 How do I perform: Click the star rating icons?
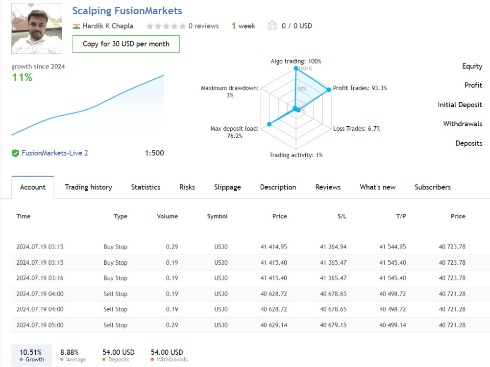coord(166,26)
